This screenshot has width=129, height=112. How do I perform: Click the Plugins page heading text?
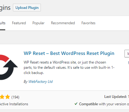pos(5,8)
